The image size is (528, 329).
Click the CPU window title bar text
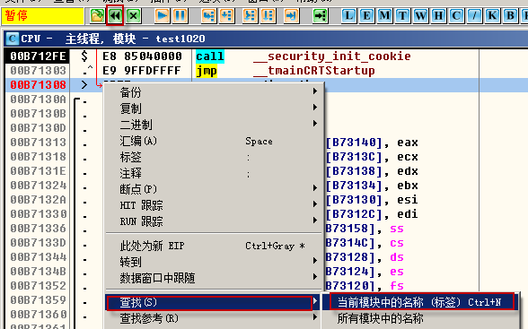(x=113, y=39)
